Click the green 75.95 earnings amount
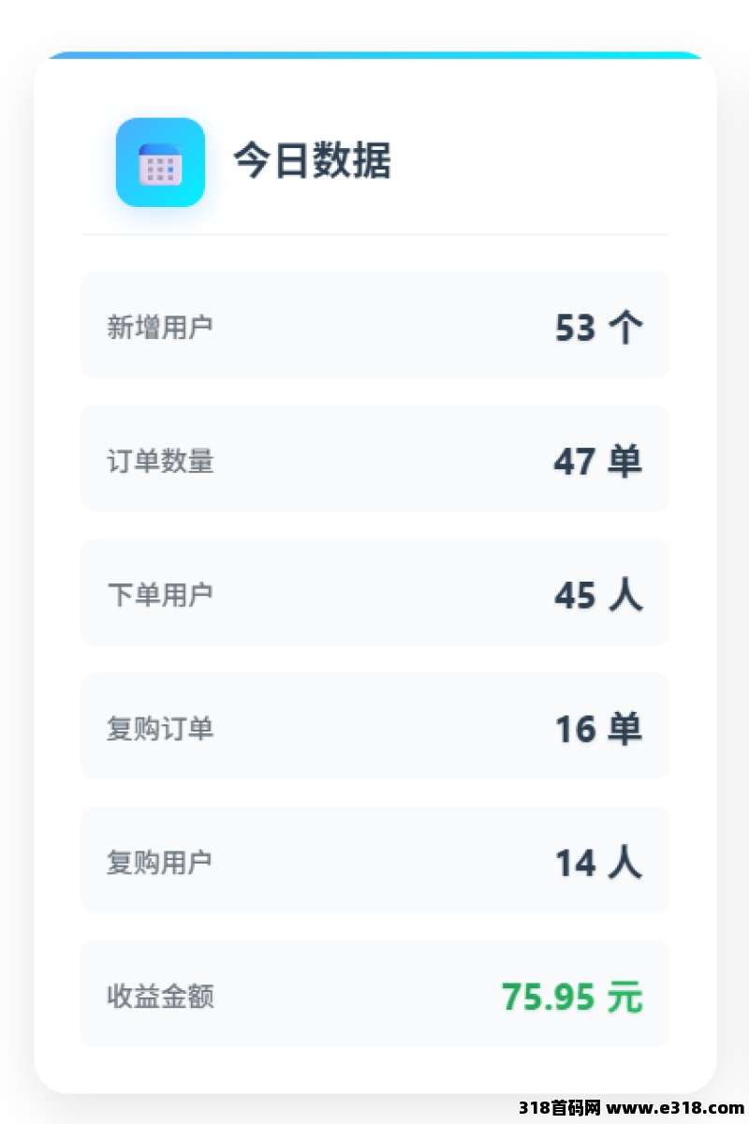 pos(548,997)
